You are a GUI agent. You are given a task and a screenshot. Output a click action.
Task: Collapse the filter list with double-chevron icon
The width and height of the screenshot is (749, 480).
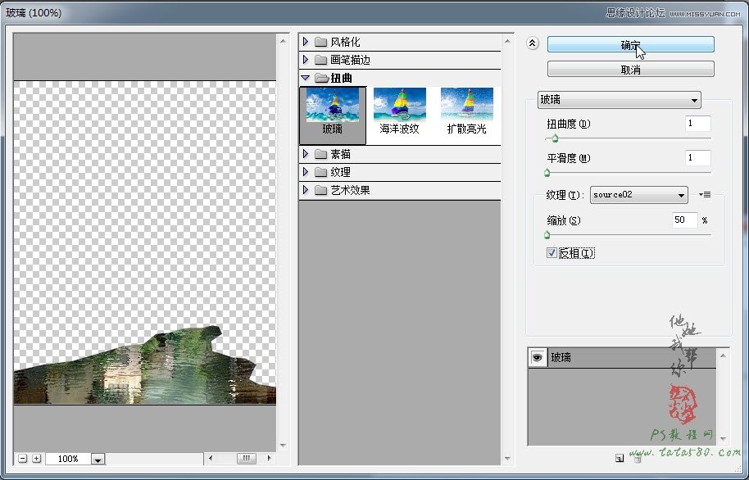tap(532, 43)
